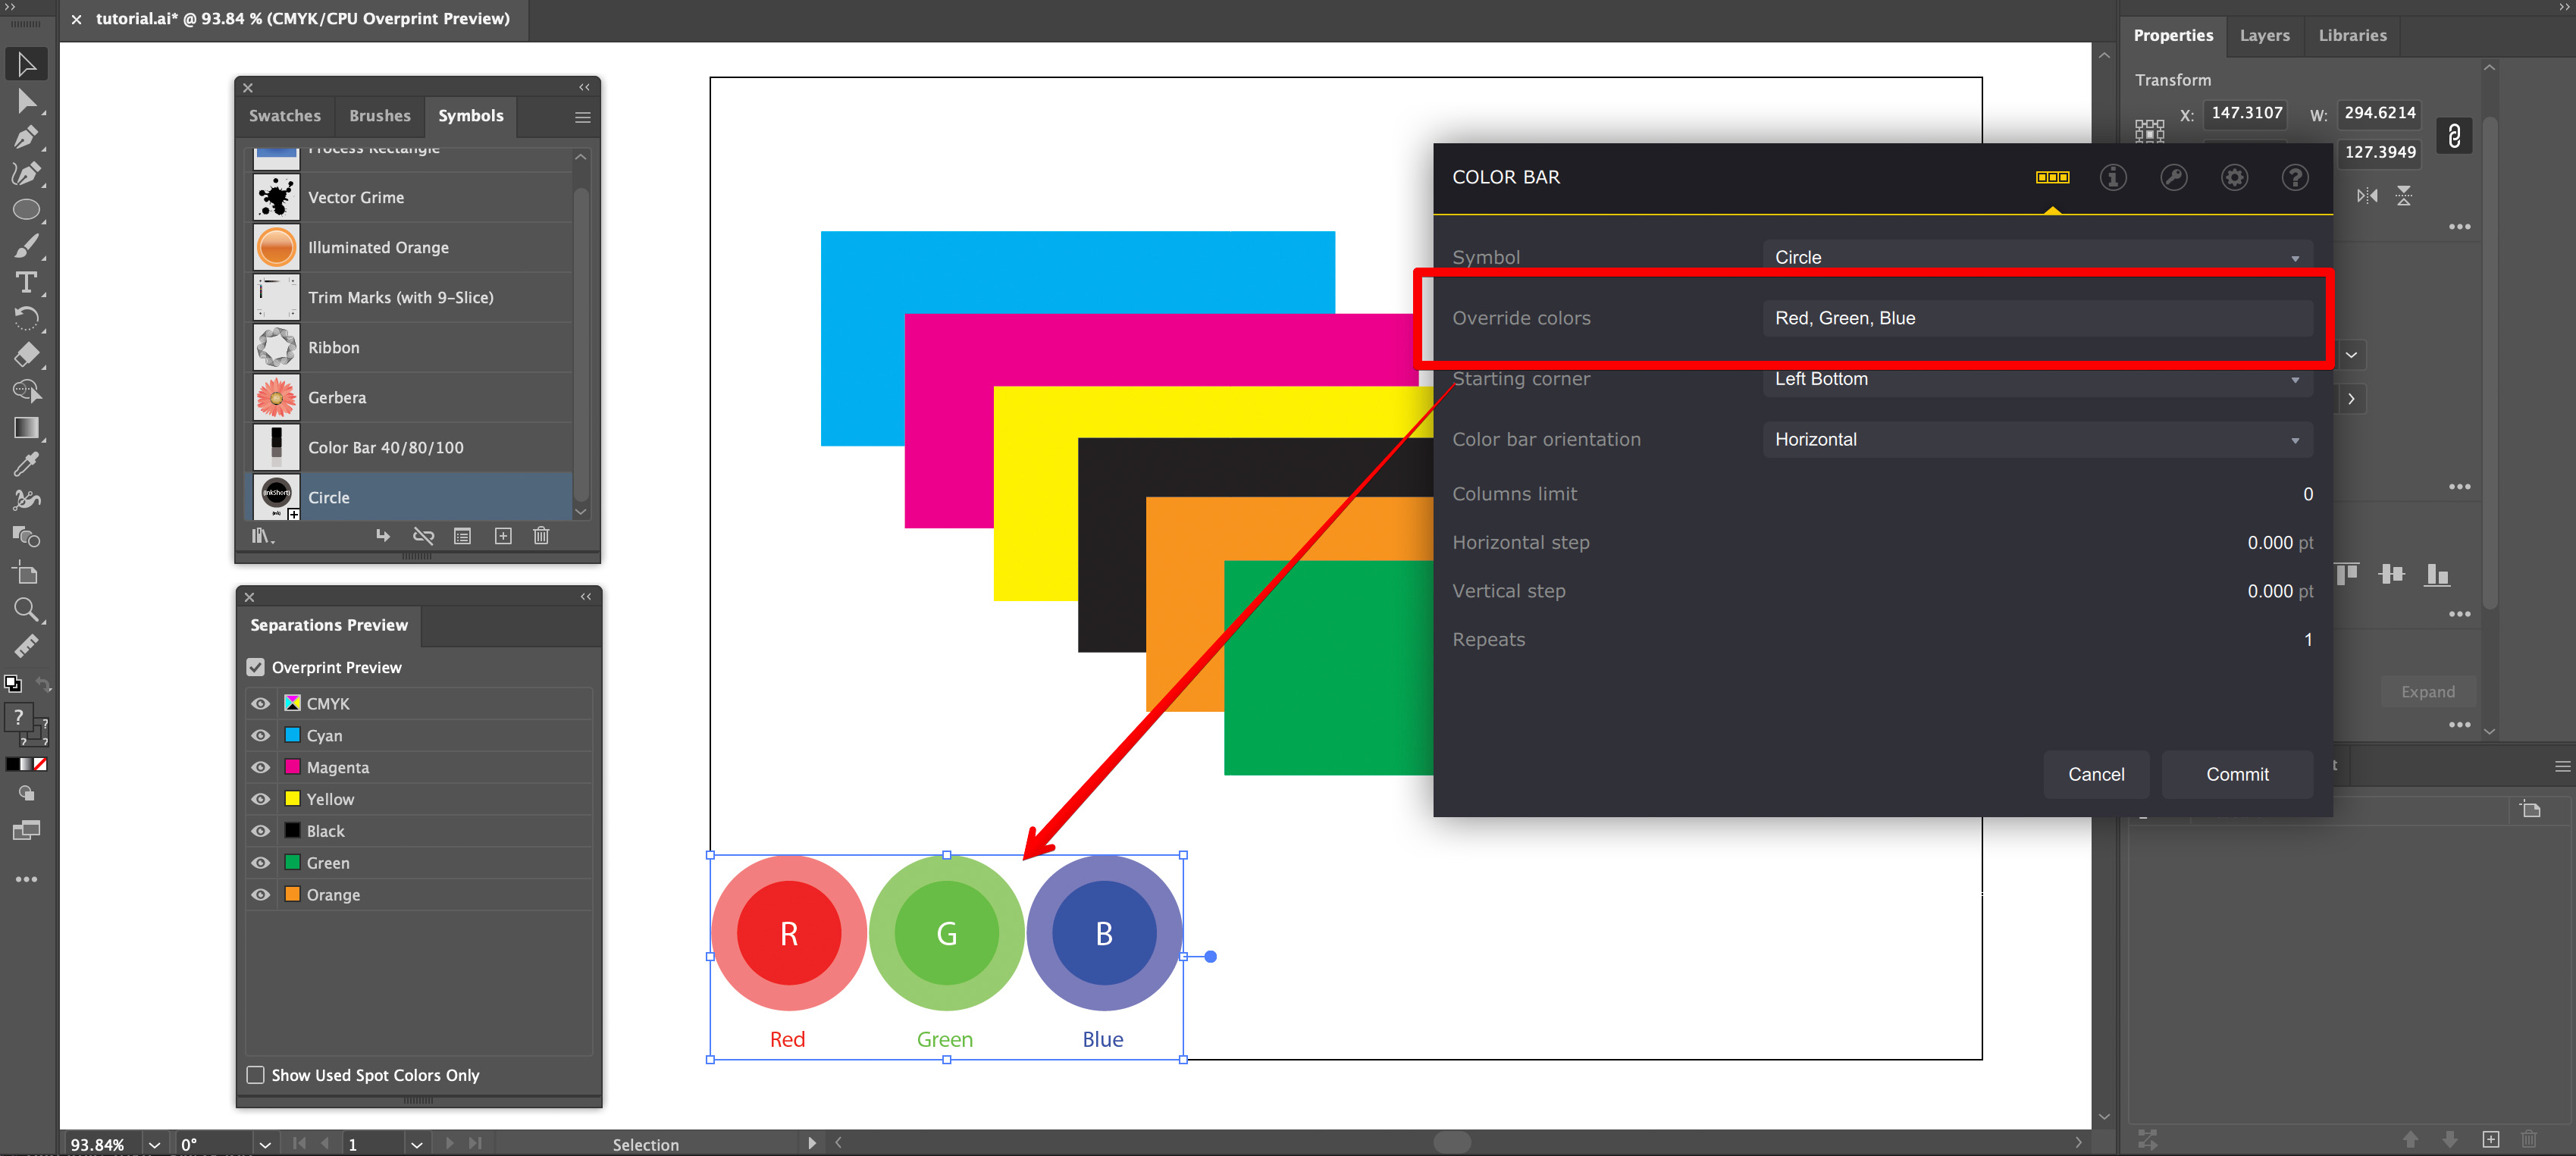The width and height of the screenshot is (2576, 1156).
Task: Enable Show Used Spot Colors Only
Action: tap(256, 1075)
